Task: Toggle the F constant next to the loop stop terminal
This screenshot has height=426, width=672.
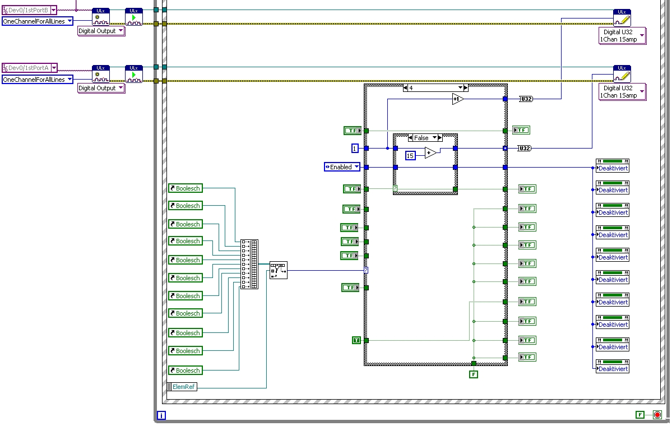Action: (x=640, y=414)
